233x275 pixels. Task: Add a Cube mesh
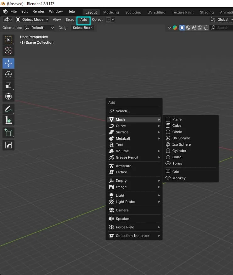coord(191,126)
